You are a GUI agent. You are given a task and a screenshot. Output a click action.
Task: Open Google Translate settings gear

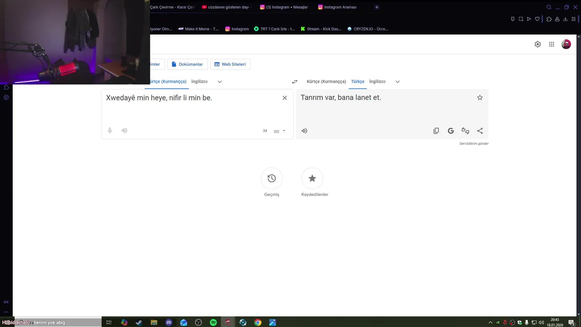537,44
